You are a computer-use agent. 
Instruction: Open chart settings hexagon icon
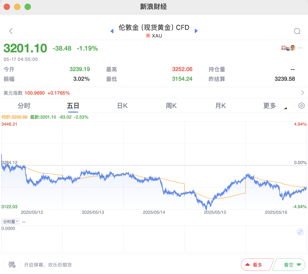pos(301,106)
